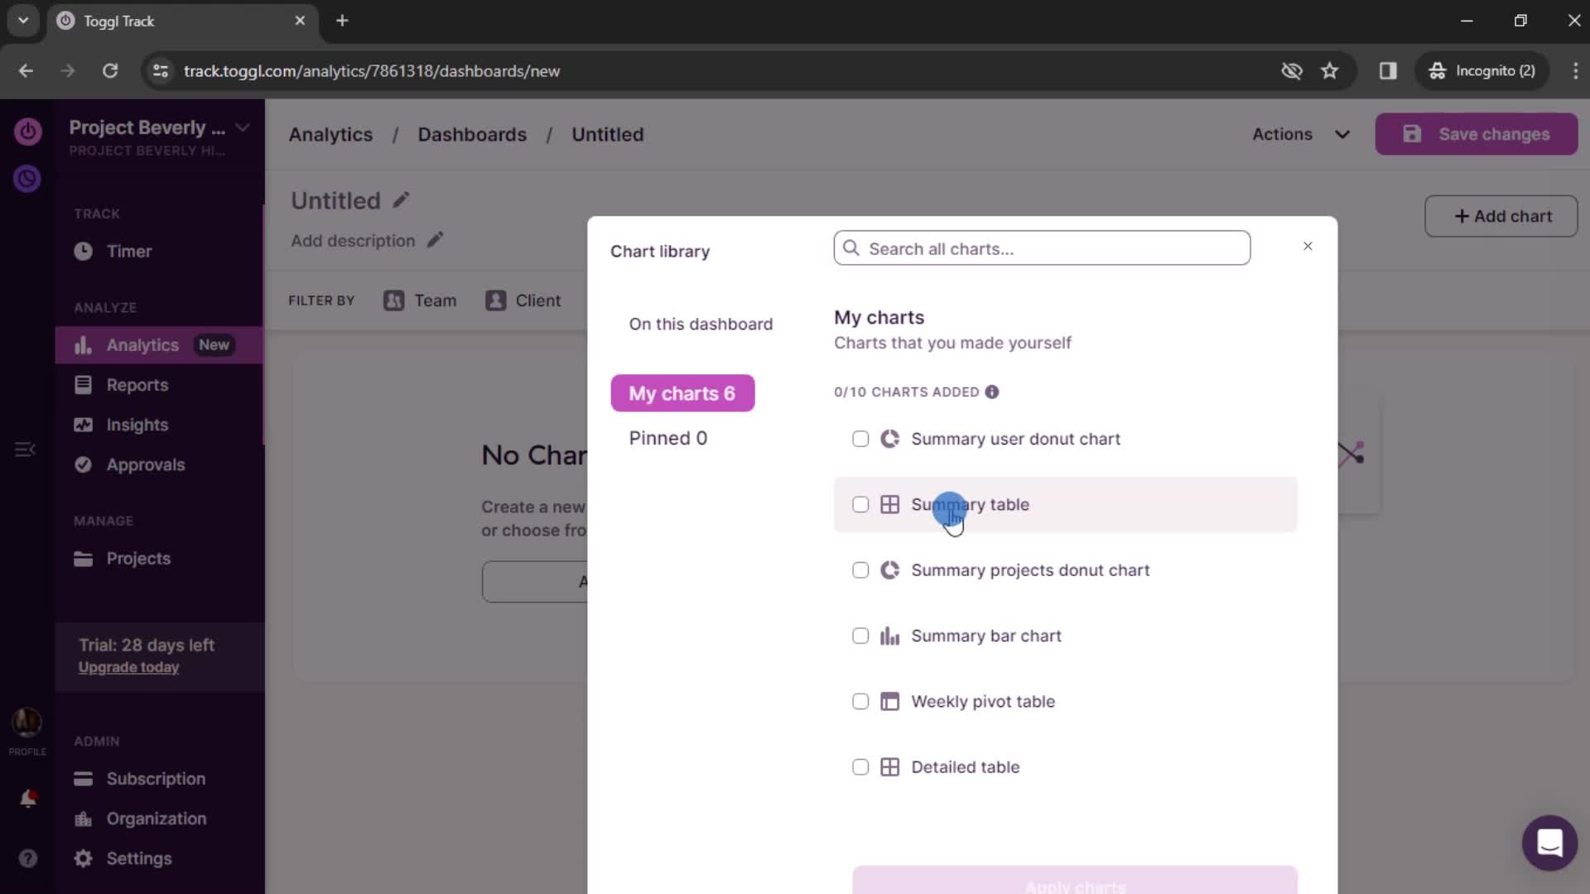Screen dimensions: 1590x894
Task: Select the On this dashboard tab
Action: pos(701,324)
